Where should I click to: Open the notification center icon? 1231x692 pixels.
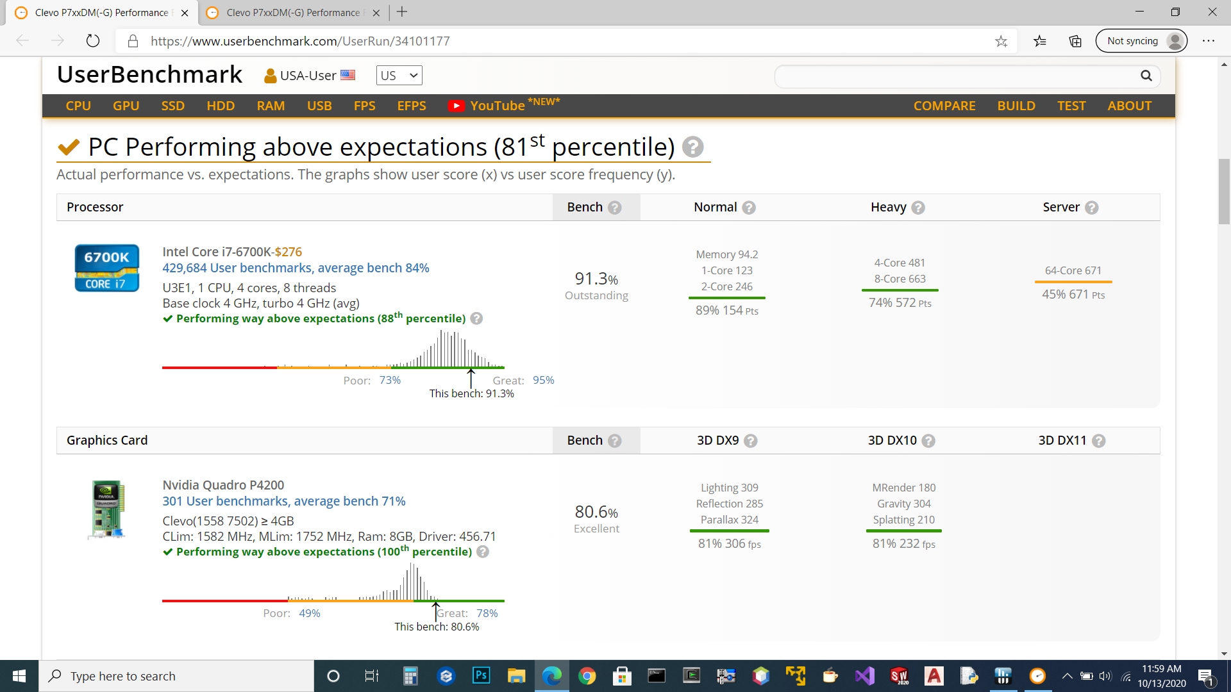(x=1206, y=677)
